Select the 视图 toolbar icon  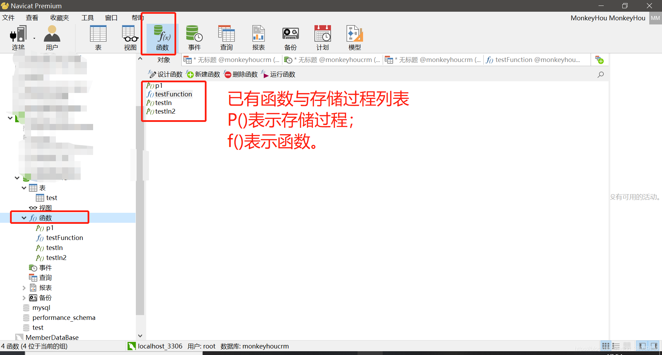130,38
